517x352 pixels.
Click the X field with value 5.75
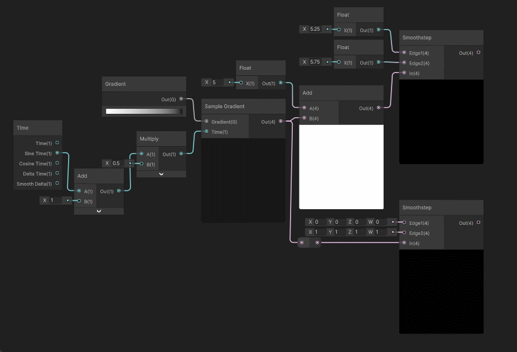coord(317,61)
